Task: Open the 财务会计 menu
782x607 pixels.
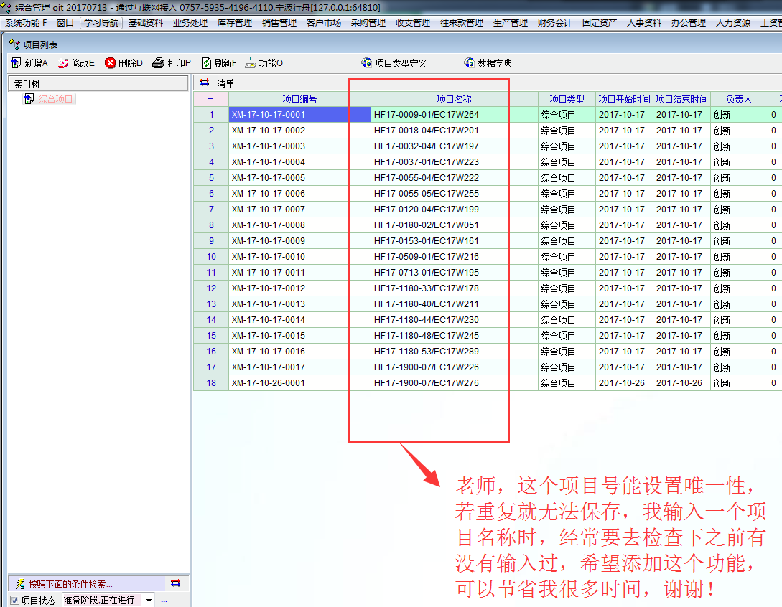Action: coord(554,23)
